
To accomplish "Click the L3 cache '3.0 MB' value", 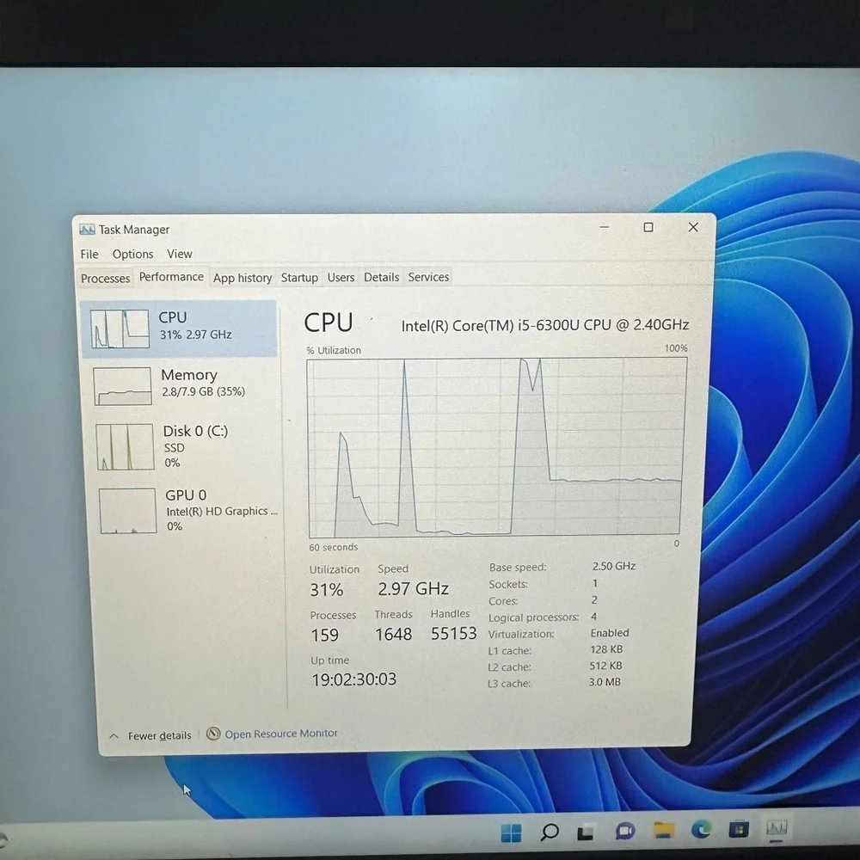I will (605, 682).
